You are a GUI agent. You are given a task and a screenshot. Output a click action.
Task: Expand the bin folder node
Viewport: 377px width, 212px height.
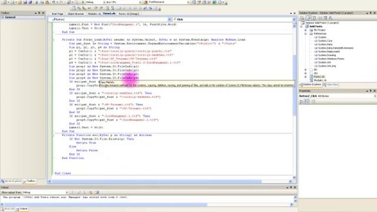306,69
